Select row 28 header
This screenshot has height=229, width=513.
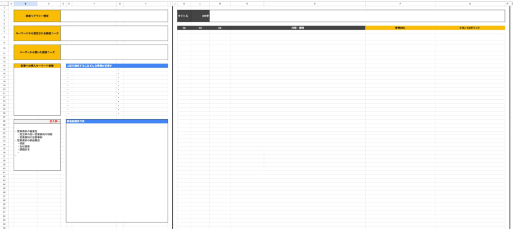tap(5, 121)
